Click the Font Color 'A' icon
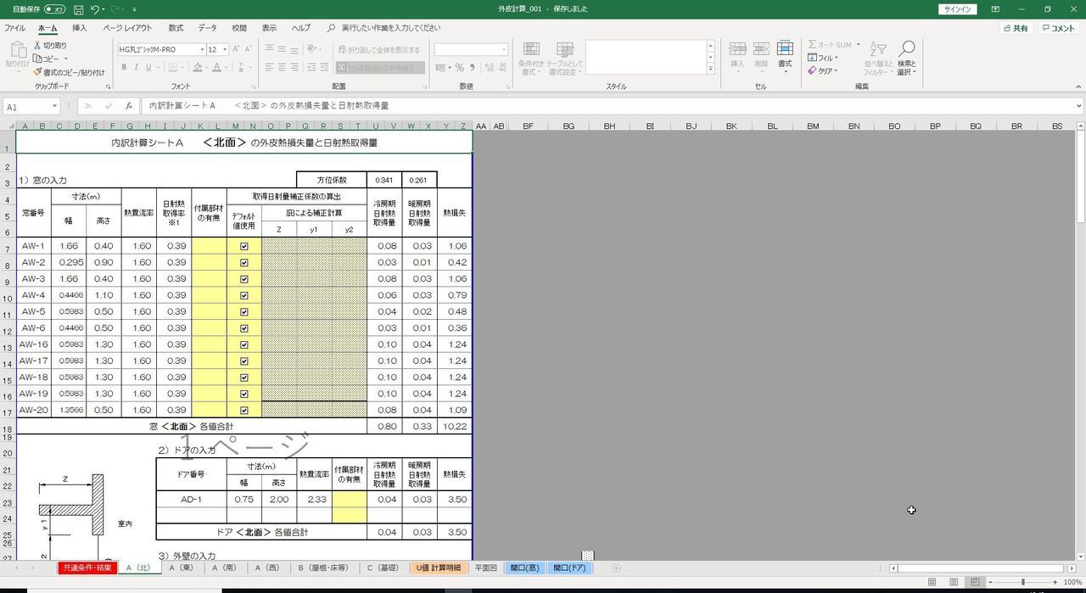The image size is (1086, 593). (217, 67)
